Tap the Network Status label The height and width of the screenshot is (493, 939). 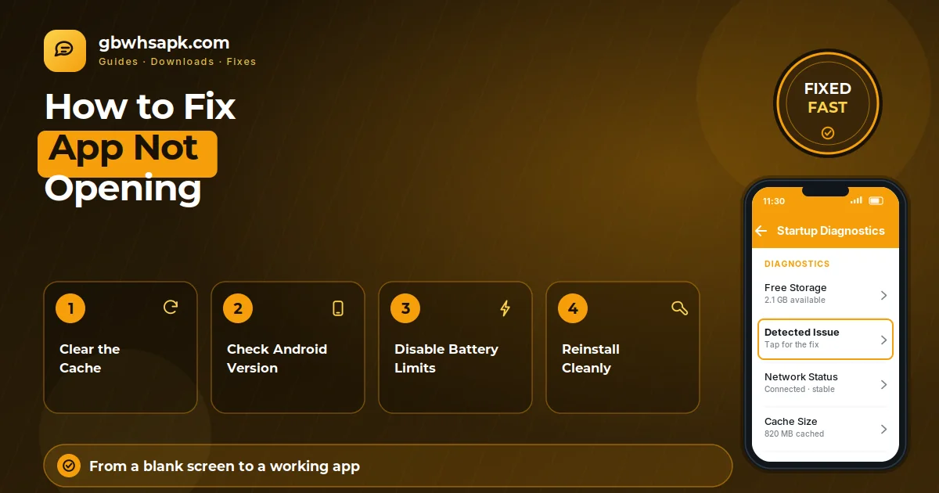pos(801,376)
